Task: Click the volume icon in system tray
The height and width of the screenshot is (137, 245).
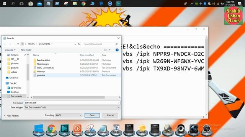Action: coord(214,3)
